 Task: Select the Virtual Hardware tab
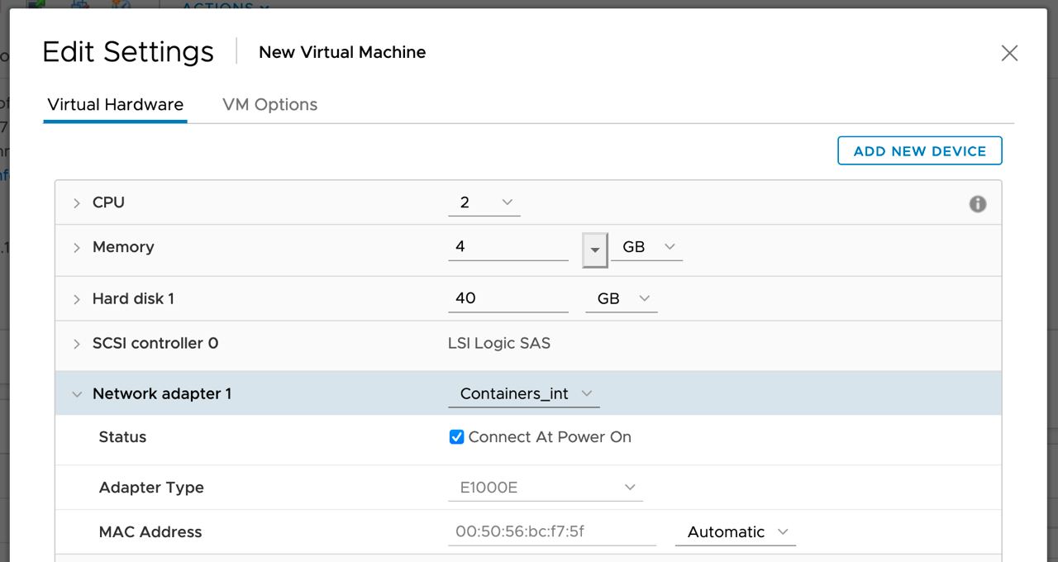point(115,105)
